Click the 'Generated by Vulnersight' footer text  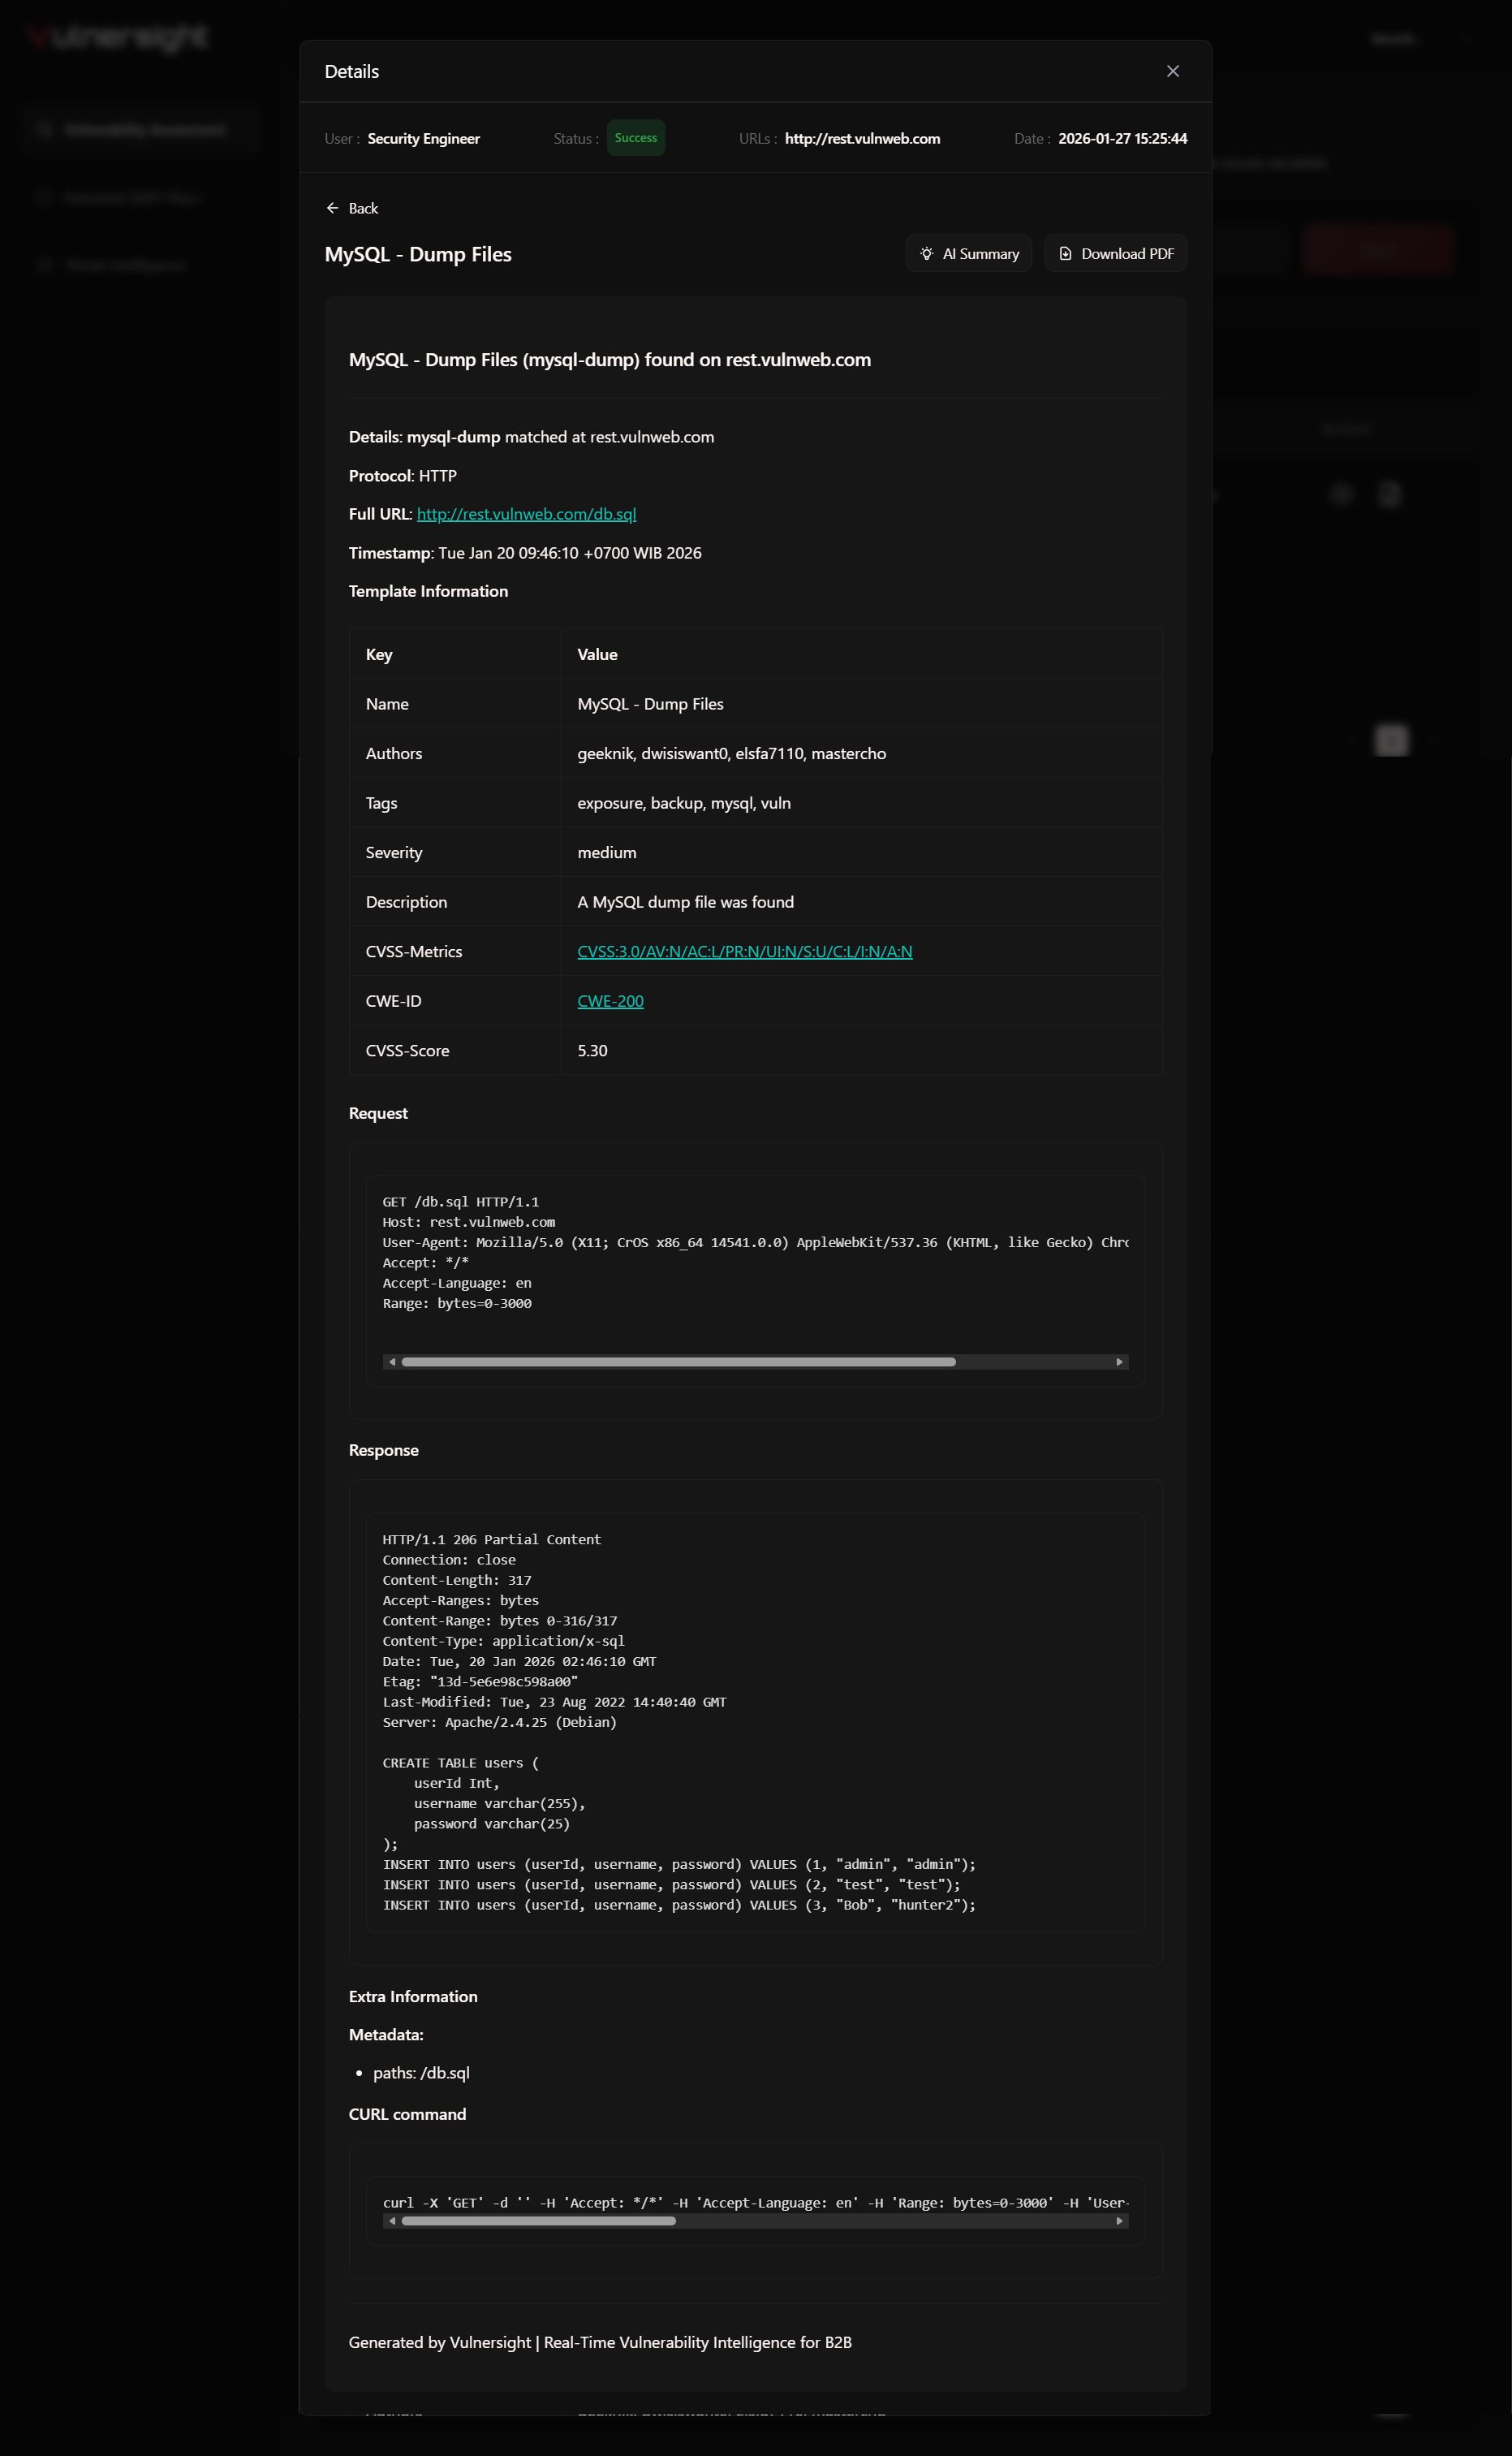[x=600, y=2342]
